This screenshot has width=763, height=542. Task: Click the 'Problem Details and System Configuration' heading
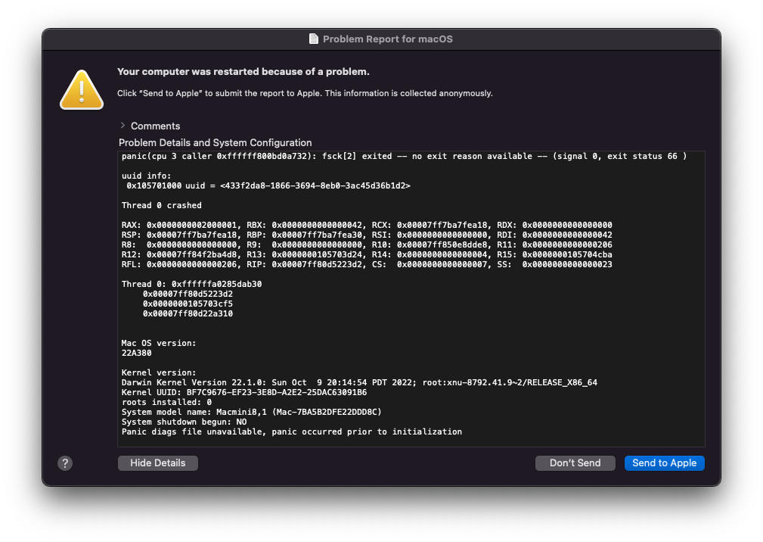tap(215, 142)
